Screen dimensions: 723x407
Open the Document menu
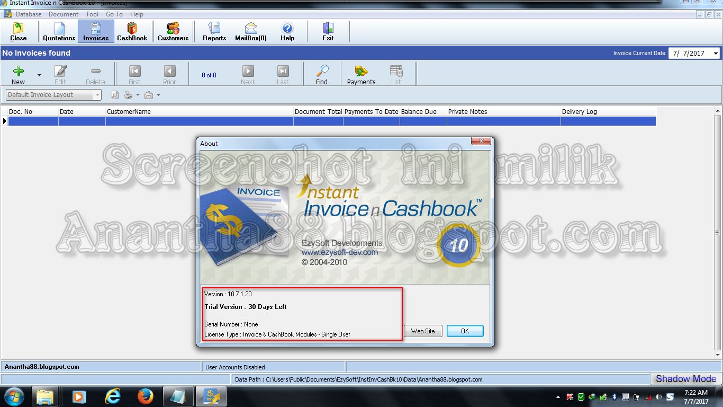[64, 14]
